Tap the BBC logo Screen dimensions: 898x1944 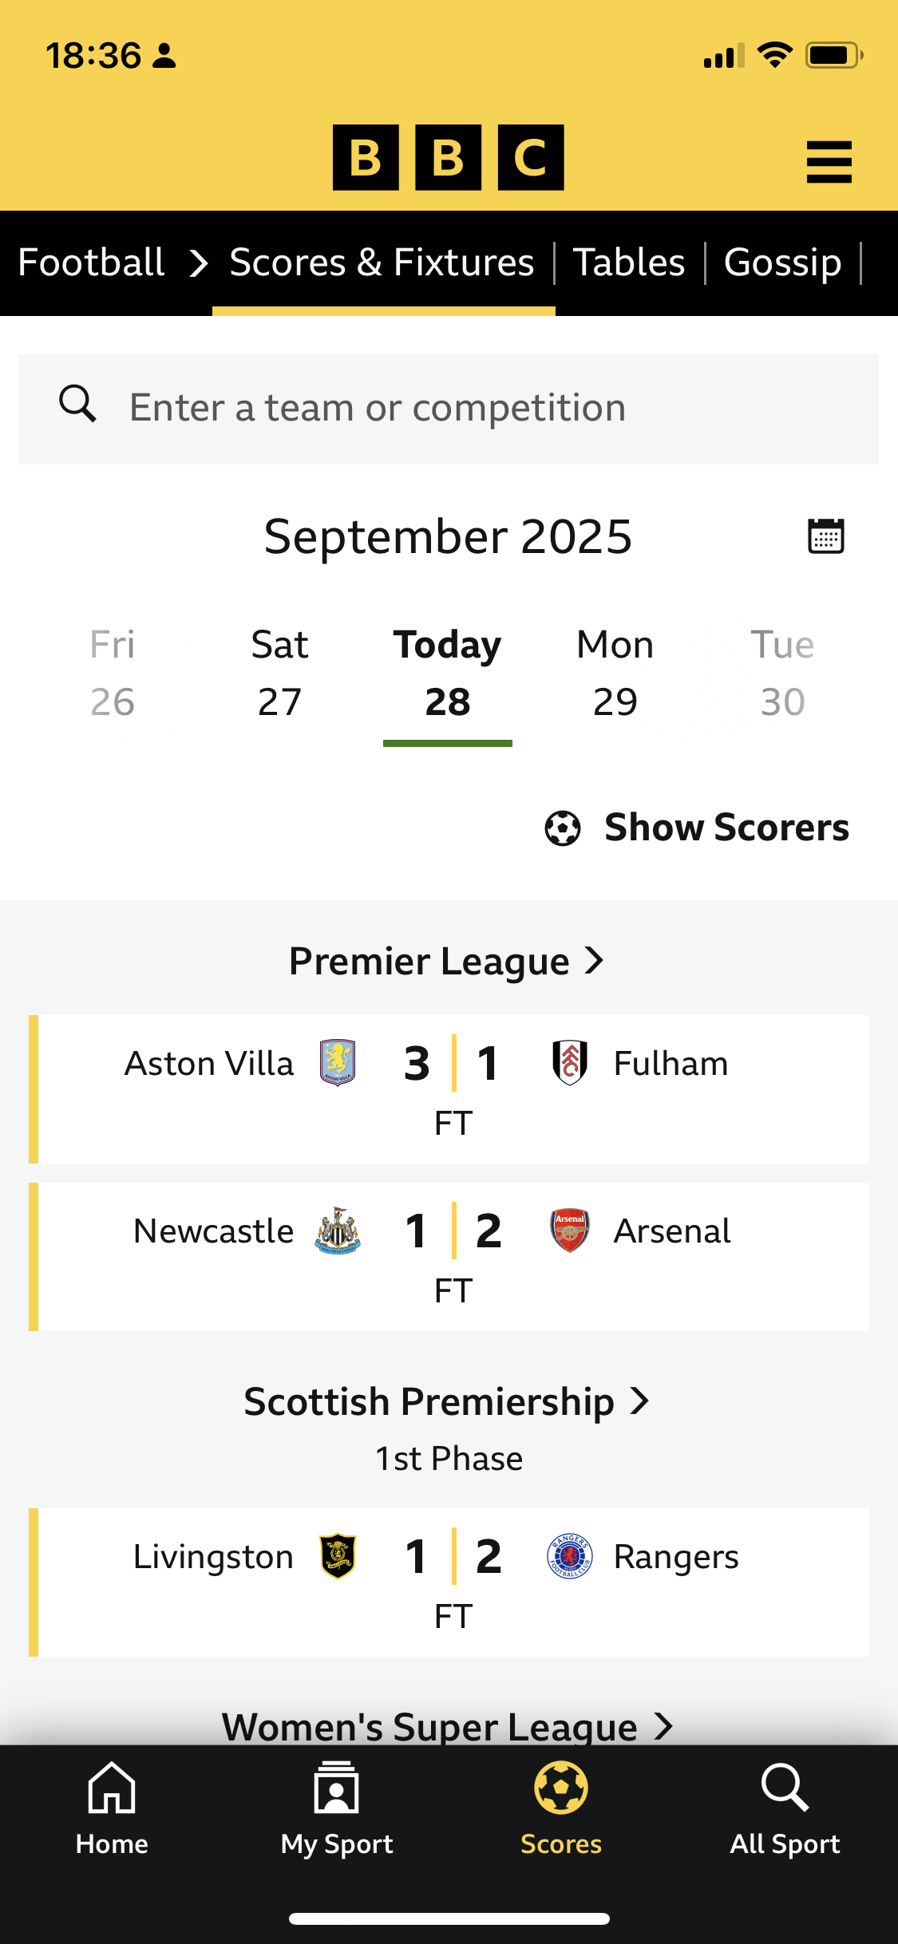(448, 157)
